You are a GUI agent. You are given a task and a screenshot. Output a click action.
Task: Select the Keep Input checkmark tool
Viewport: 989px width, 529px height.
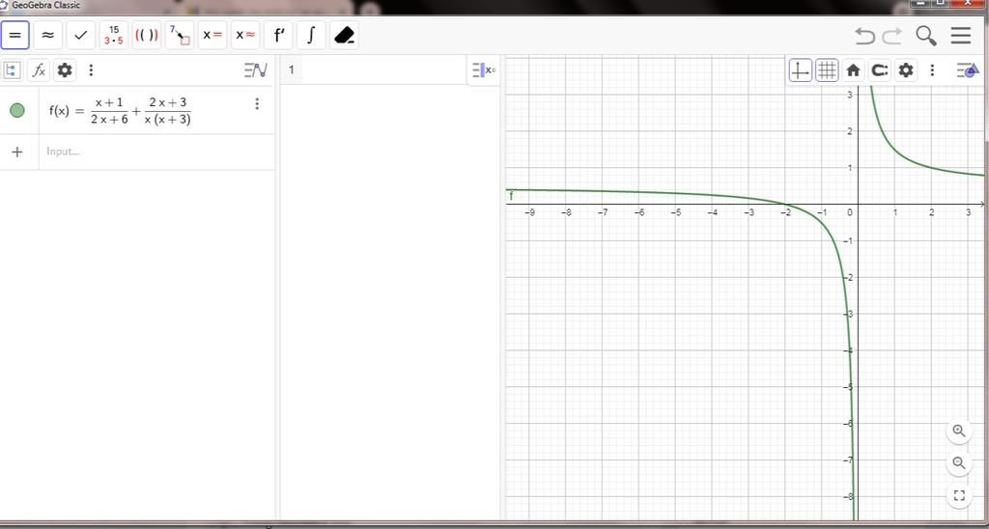coord(81,36)
